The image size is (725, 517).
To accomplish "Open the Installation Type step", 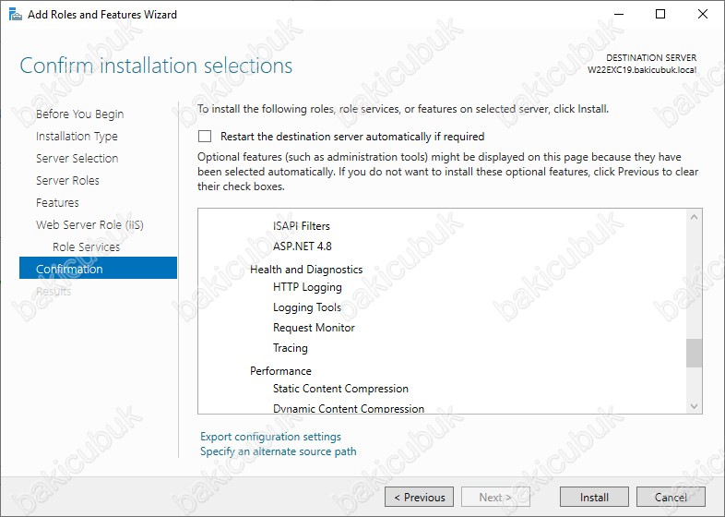I will click(x=77, y=136).
